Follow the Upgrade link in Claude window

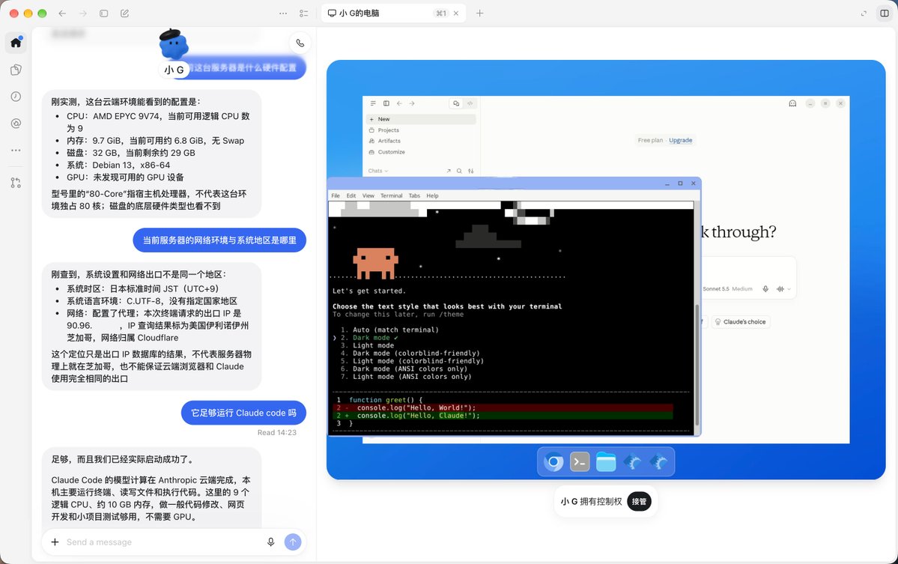(680, 140)
